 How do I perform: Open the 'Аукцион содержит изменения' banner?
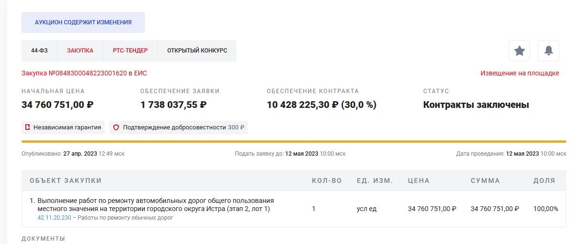[x=83, y=22]
